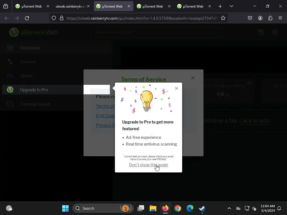Viewport: 287px width, 215px height.
Task: Click the site security padlock icon
Action: (x=62, y=18)
